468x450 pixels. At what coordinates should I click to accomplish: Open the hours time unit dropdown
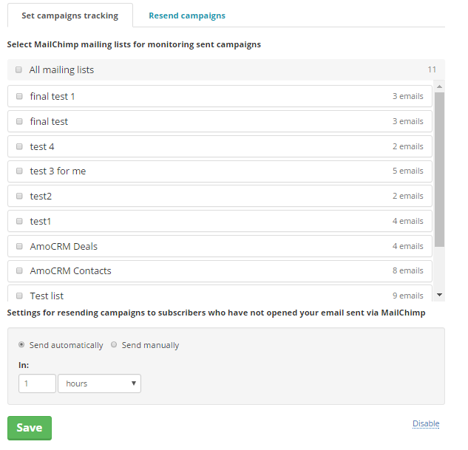[x=99, y=383]
